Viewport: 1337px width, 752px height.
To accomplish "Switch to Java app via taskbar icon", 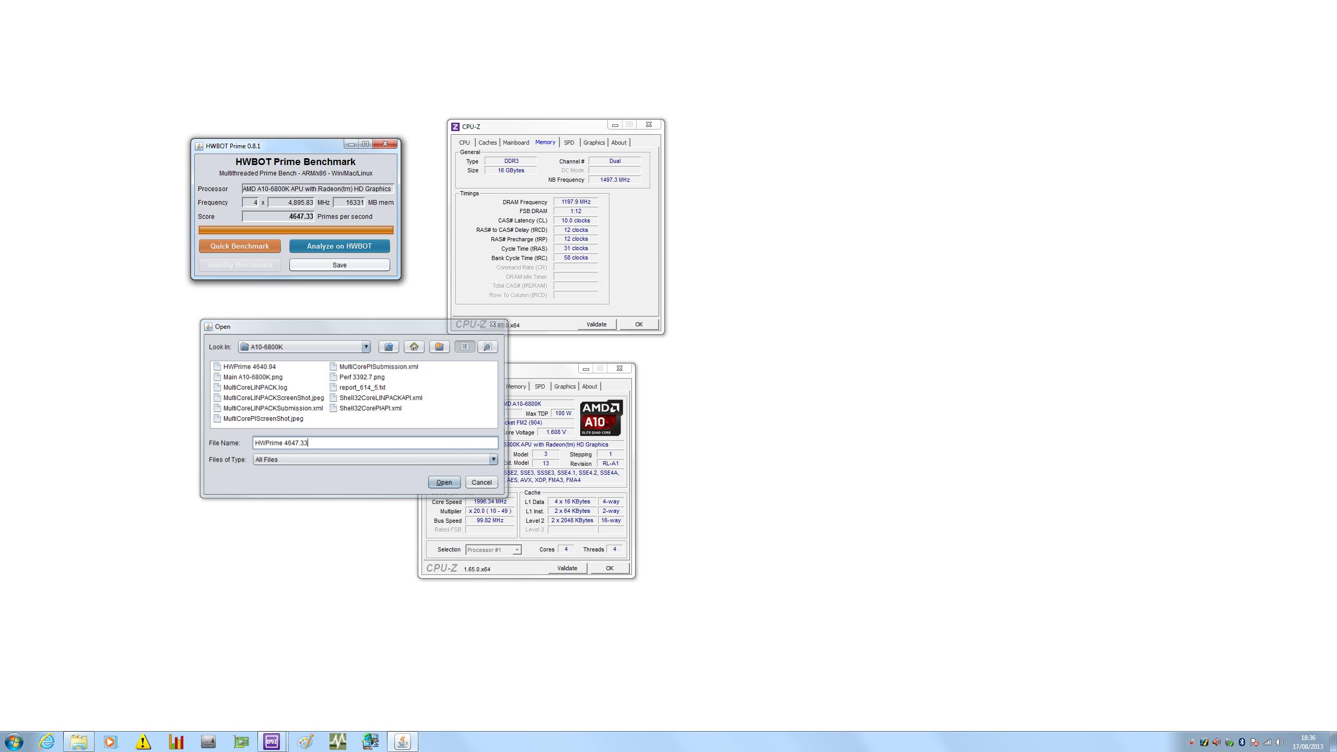I will 403,742.
